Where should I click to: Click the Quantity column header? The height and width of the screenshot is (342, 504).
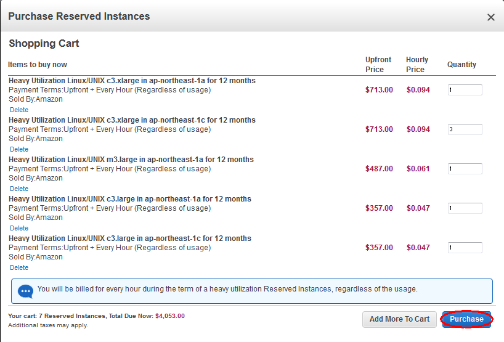tap(461, 65)
